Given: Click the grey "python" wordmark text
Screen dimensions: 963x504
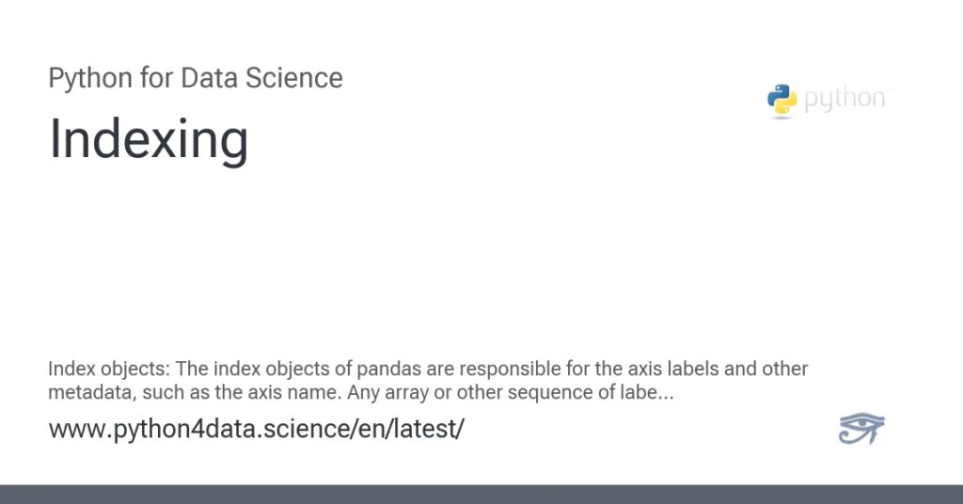Looking at the screenshot, I should coord(845,100).
